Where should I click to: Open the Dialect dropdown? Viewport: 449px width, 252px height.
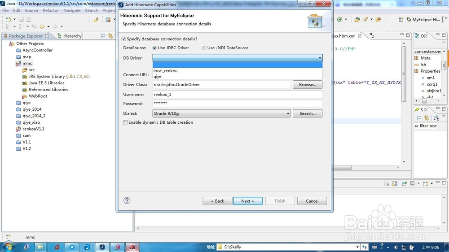tap(222, 113)
